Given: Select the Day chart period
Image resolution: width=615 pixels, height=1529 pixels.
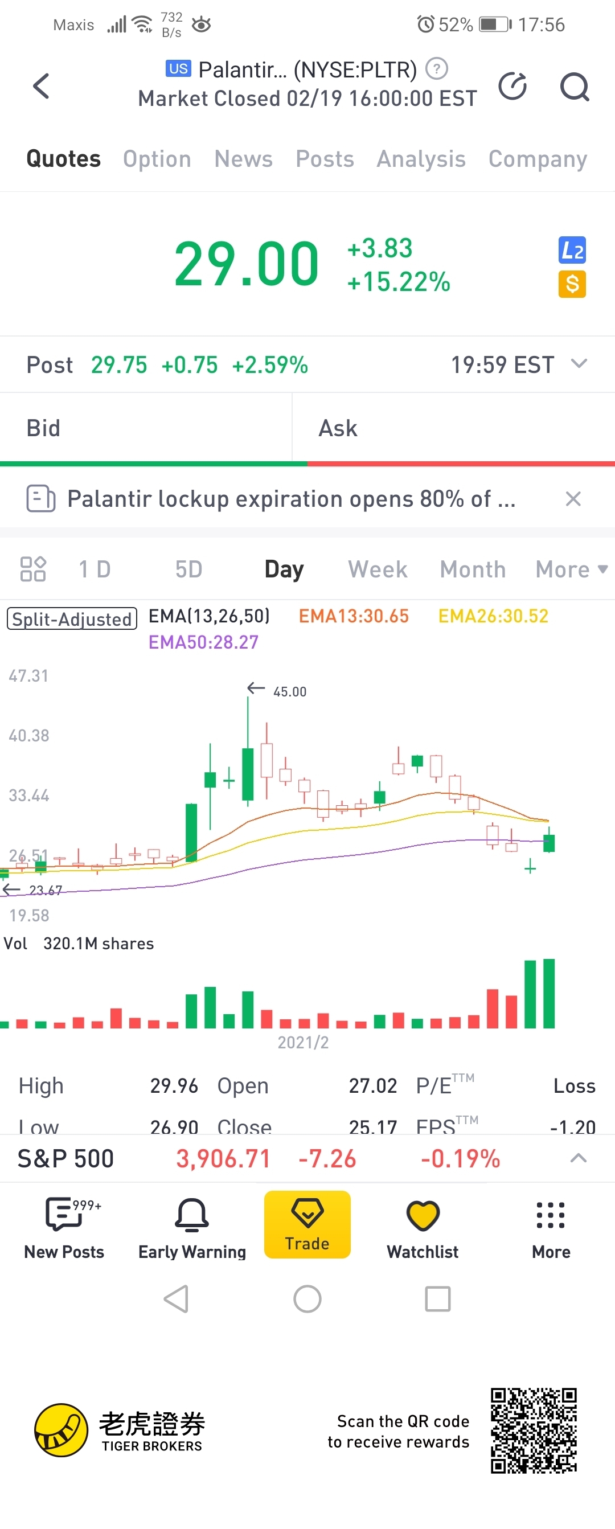Looking at the screenshot, I should [284, 569].
